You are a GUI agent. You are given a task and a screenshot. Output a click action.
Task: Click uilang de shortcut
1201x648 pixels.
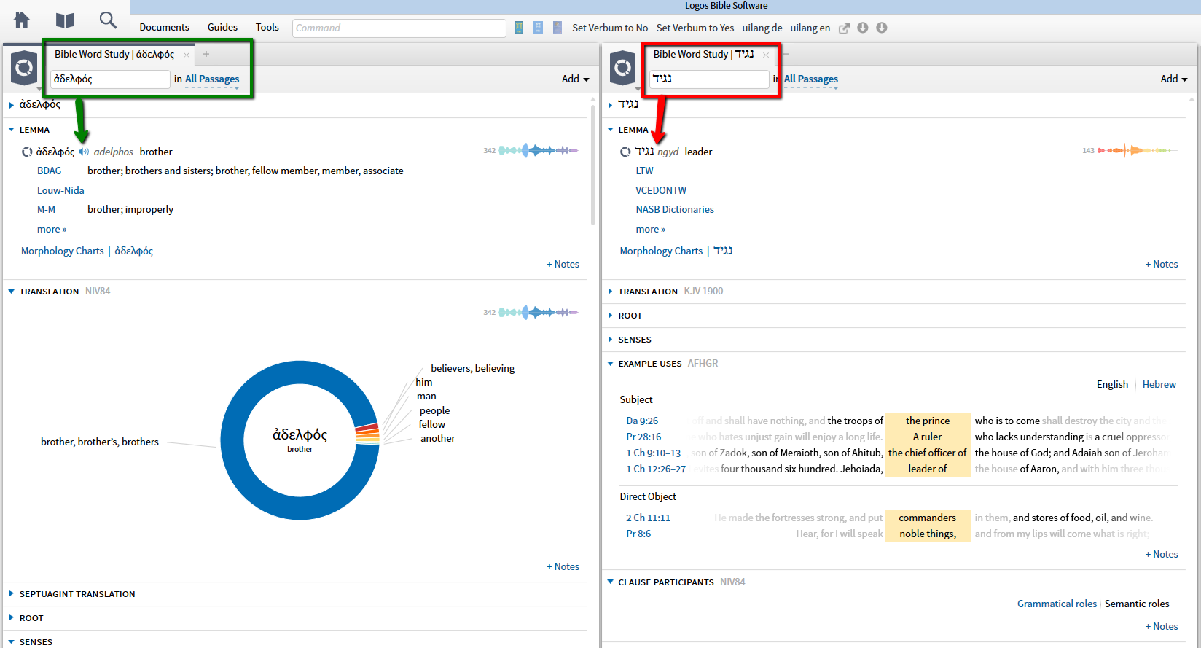[762, 28]
